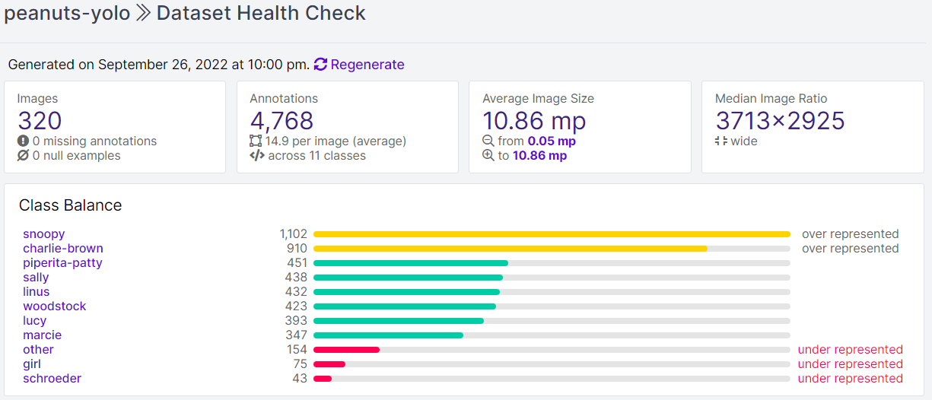Click the Class Balance heading

tap(70, 205)
